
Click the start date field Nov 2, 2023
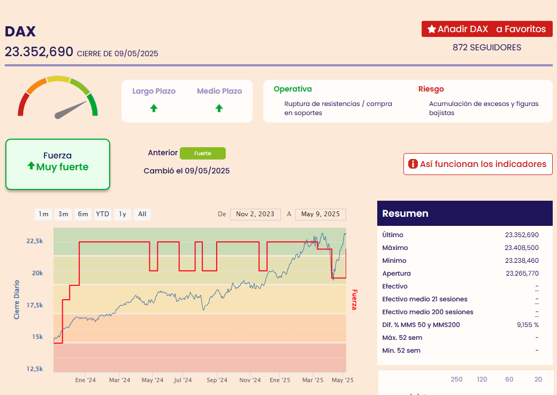click(255, 214)
